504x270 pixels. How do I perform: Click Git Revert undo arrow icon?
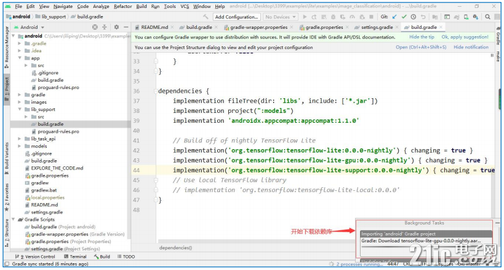click(423, 17)
